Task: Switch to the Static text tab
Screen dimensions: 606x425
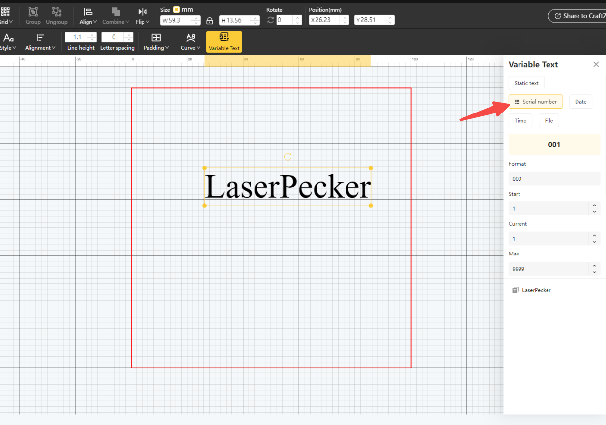Action: pyautogui.click(x=526, y=83)
